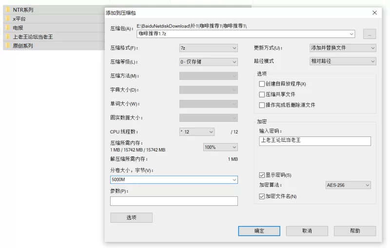Click the 参数 parameters input field
The width and height of the screenshot is (390, 248).
click(174, 201)
